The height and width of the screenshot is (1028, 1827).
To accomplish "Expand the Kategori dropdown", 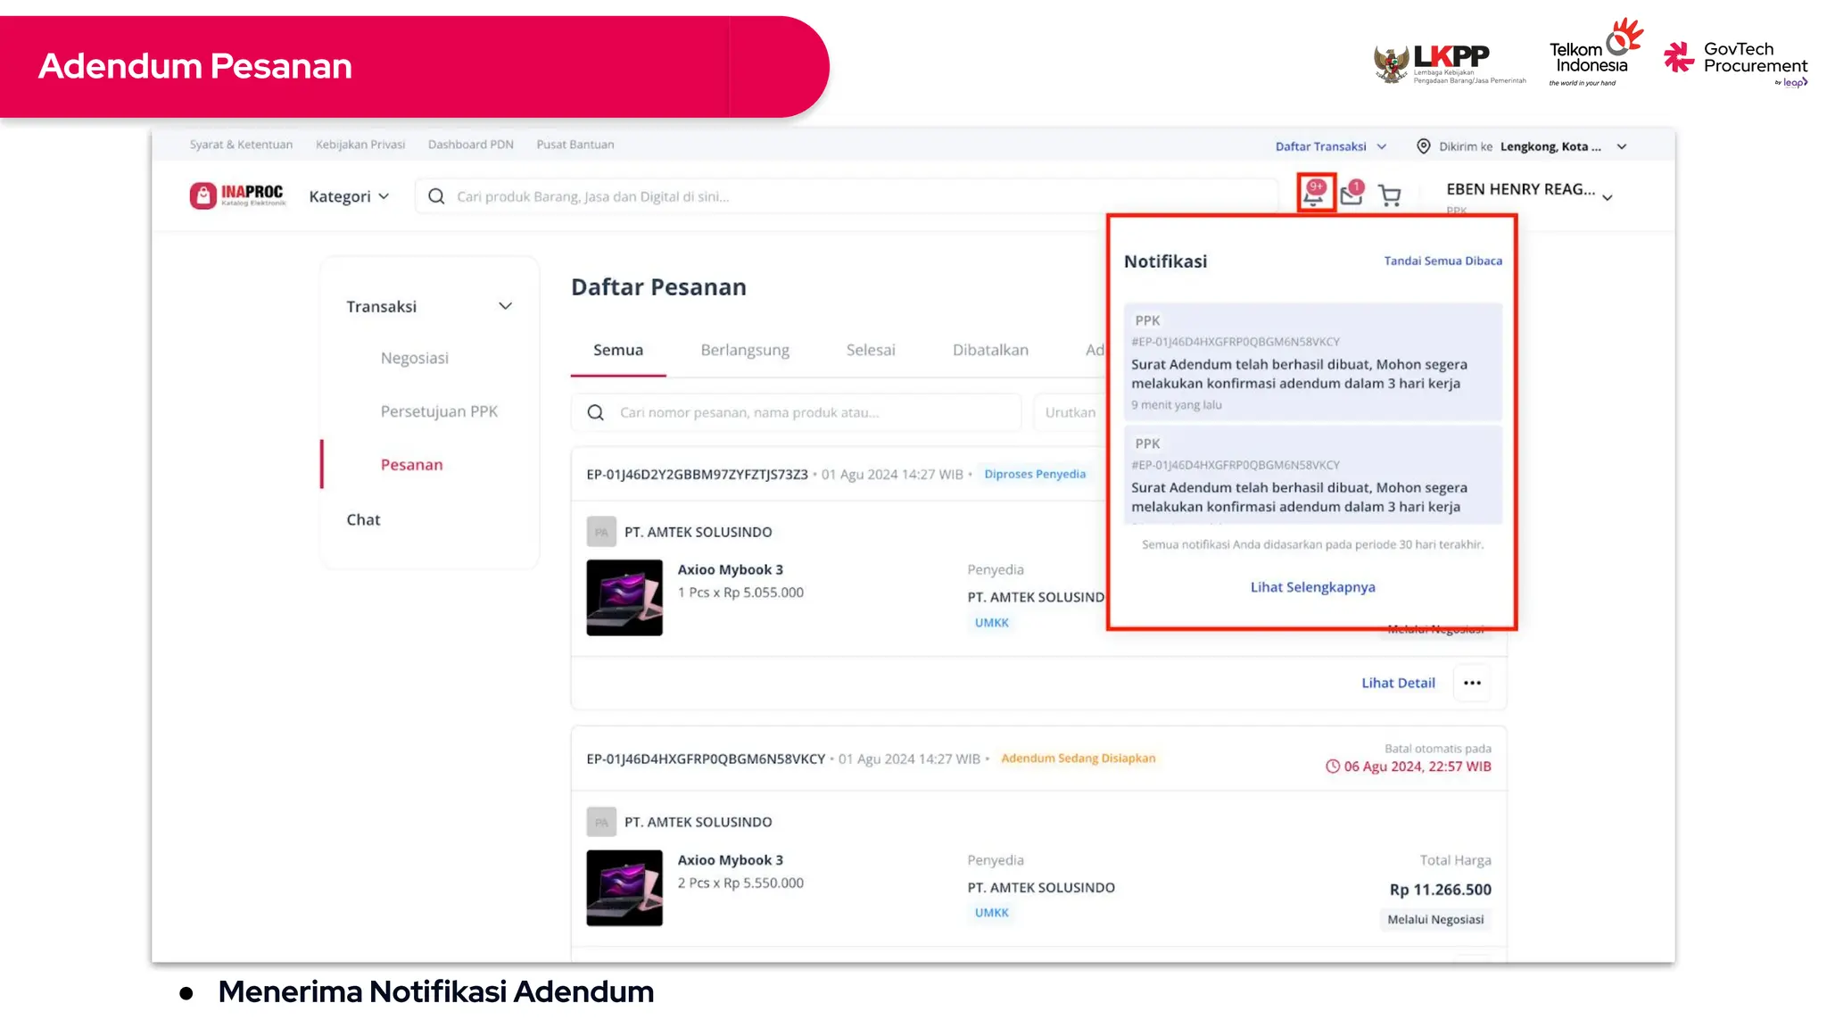I will coord(349,196).
